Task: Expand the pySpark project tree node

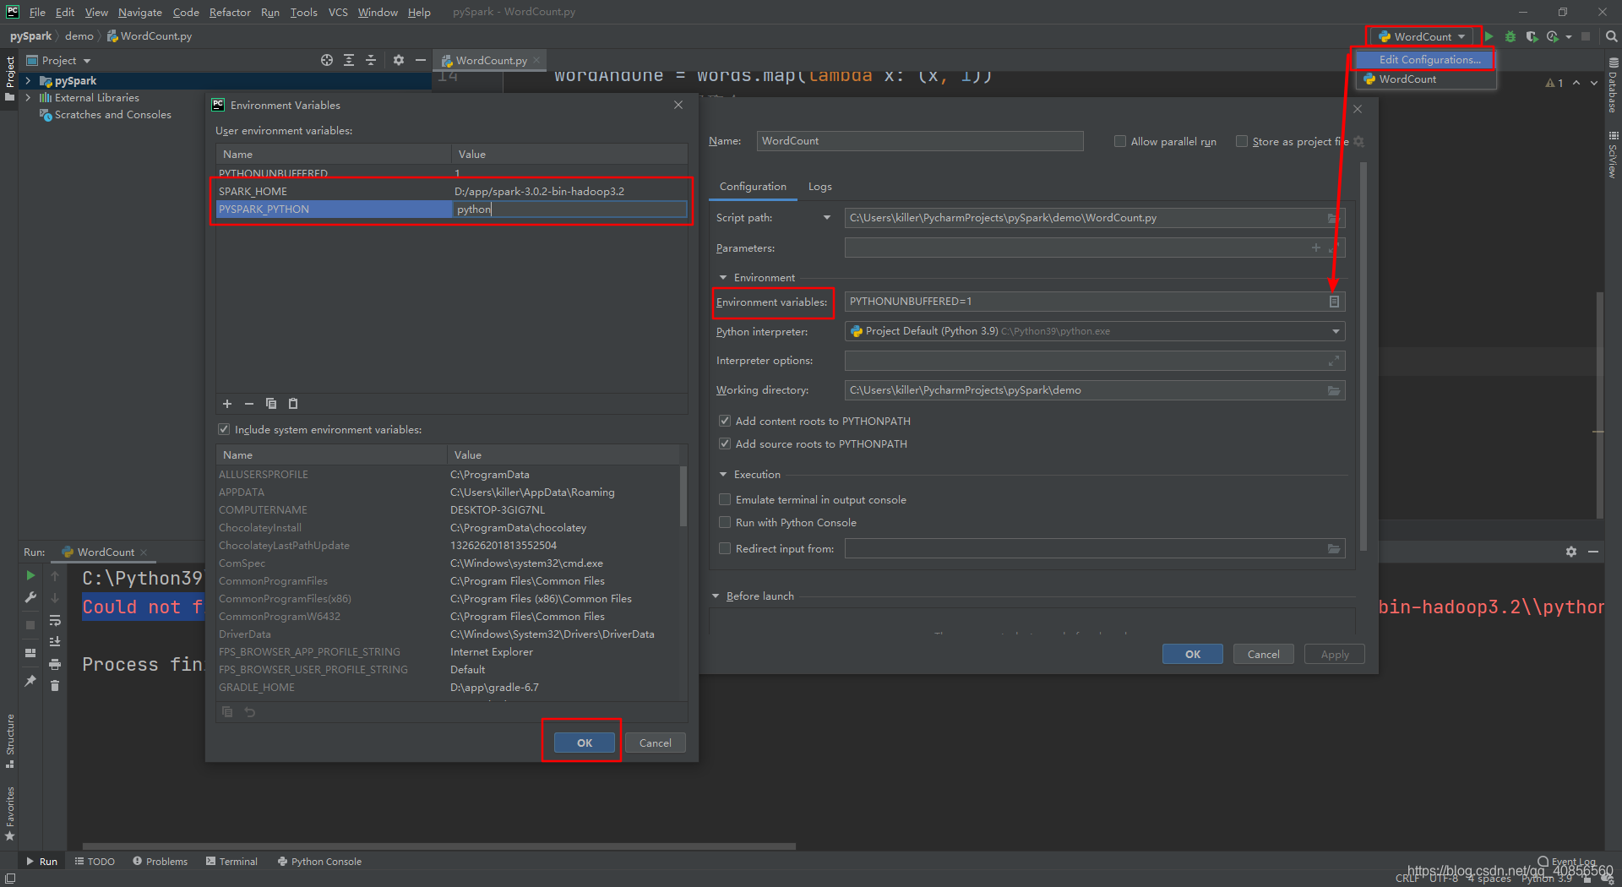Action: 28,81
